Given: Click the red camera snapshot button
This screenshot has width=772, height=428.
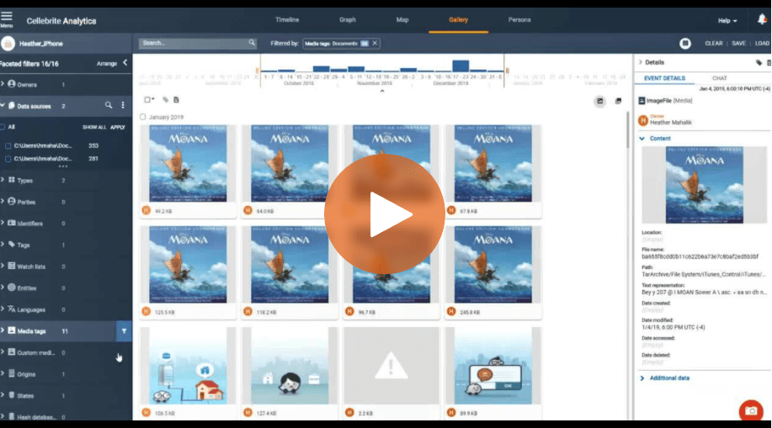Looking at the screenshot, I should [x=751, y=410].
